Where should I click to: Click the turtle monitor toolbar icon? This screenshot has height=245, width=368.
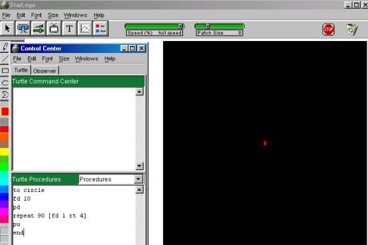(23, 28)
